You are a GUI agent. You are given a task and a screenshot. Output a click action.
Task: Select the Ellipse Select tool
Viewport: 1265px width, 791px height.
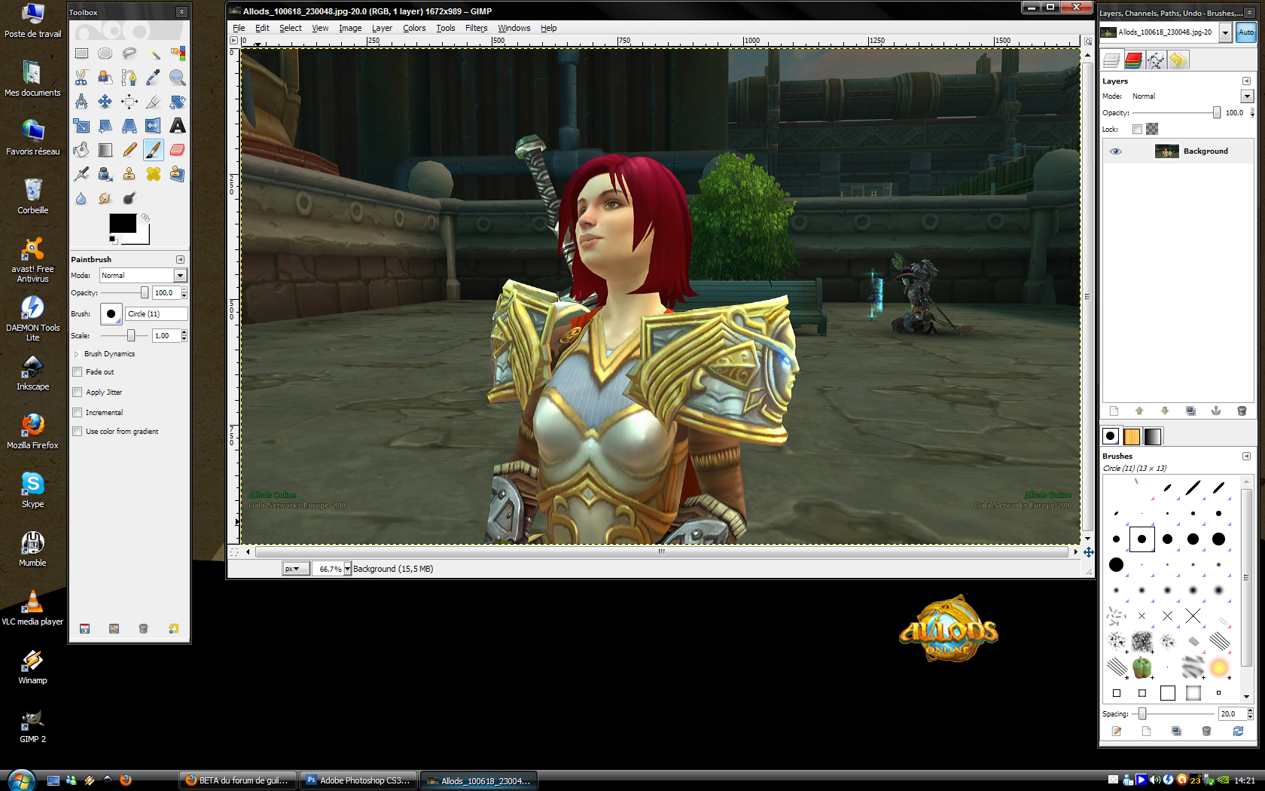coord(105,53)
